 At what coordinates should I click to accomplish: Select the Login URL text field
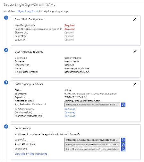pyautogui.click(x=92, y=140)
